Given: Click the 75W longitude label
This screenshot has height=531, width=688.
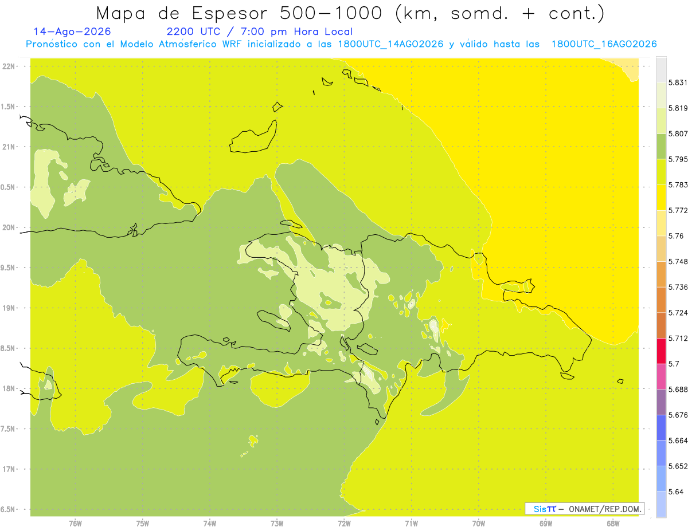Looking at the screenshot, I should click(x=143, y=523).
